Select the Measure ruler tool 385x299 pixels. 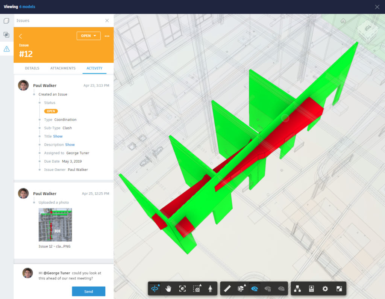pyautogui.click(x=227, y=289)
